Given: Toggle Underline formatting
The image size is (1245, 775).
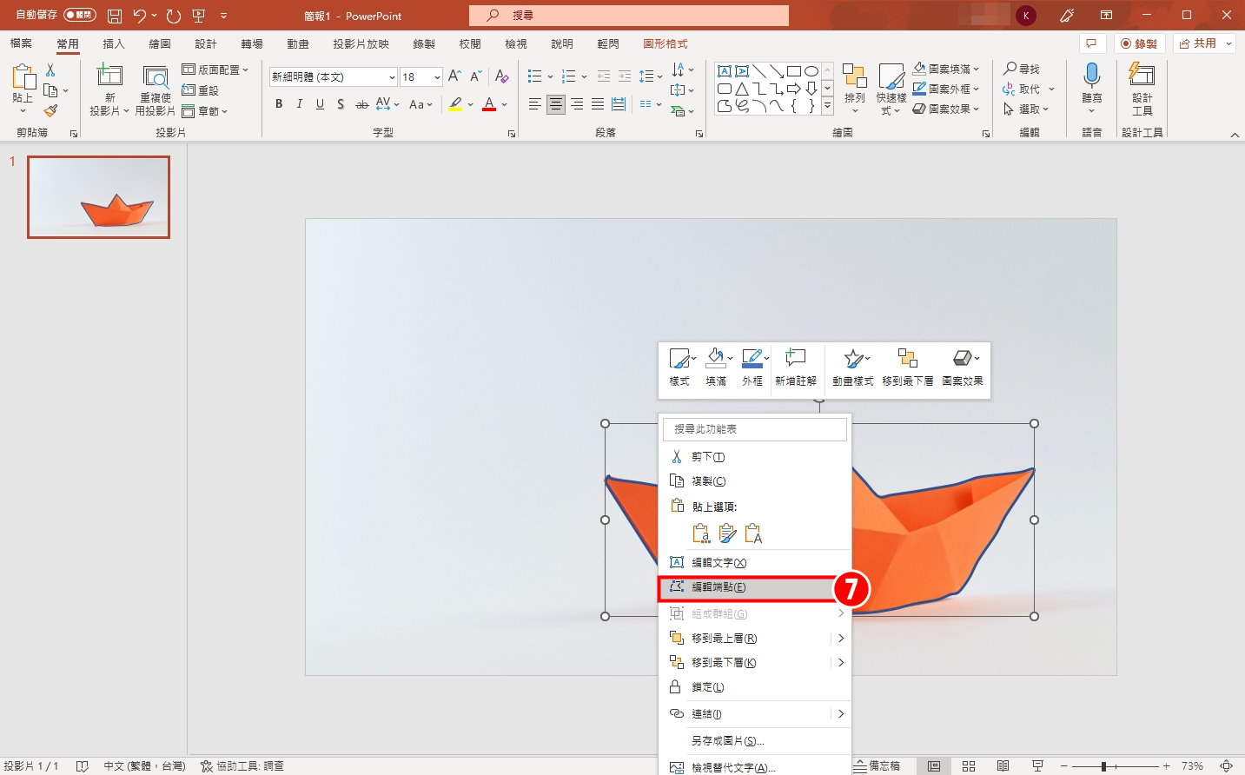Looking at the screenshot, I should (x=320, y=104).
